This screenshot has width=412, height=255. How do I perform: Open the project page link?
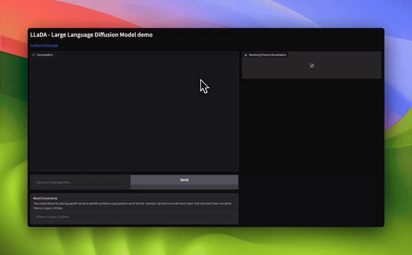point(49,45)
